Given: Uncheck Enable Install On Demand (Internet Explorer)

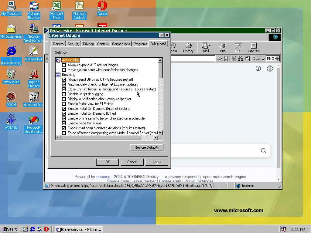Looking at the screenshot, I should point(64,109).
